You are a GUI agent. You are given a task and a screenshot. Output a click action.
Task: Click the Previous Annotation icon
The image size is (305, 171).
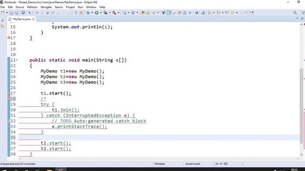pyautogui.click(x=218, y=13)
